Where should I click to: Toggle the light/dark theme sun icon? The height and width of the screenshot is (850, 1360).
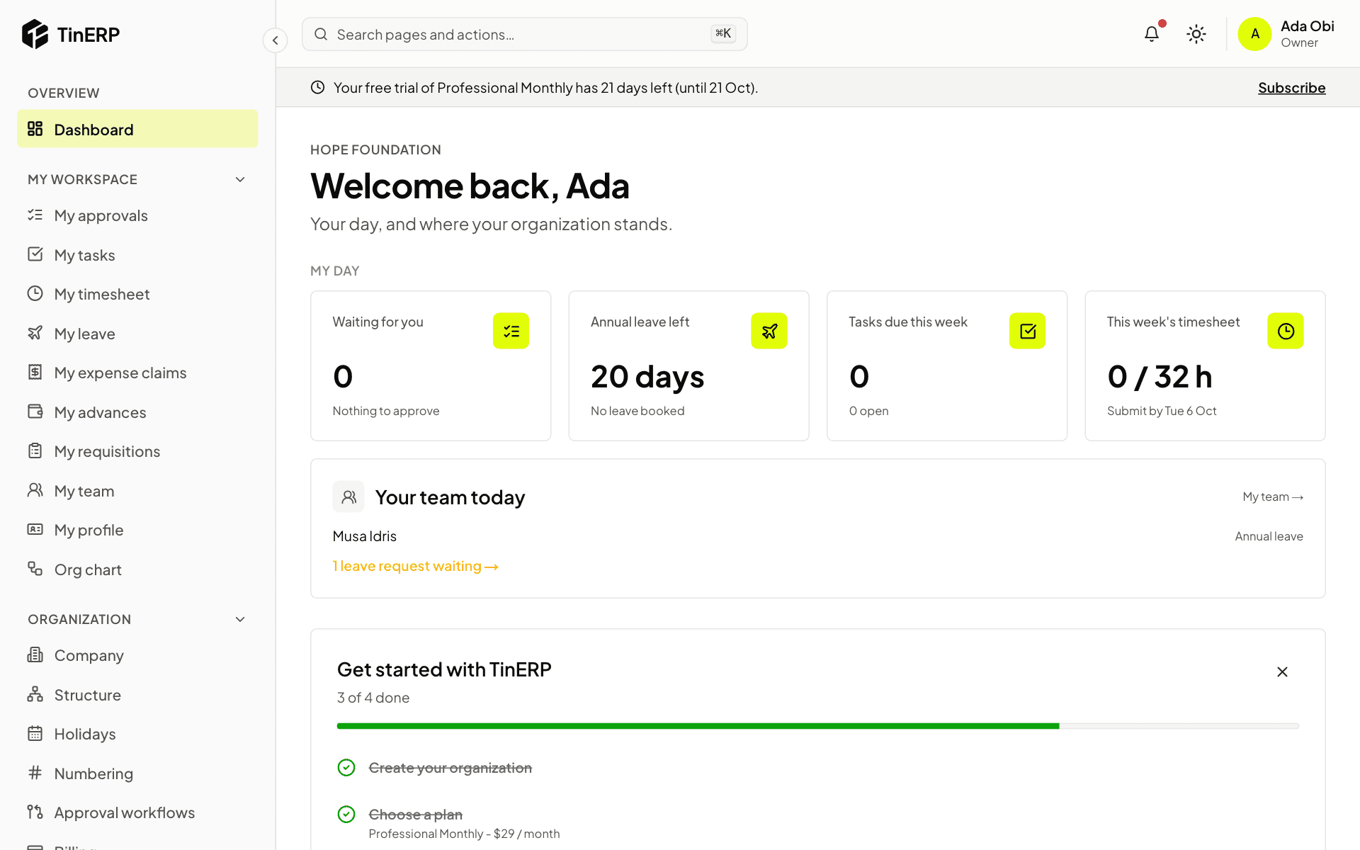1196,34
